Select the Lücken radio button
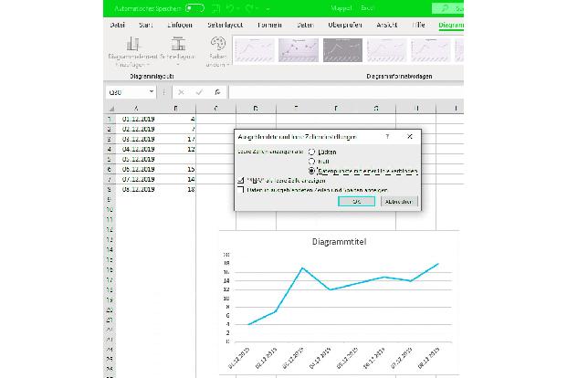The image size is (567, 378). (x=313, y=151)
